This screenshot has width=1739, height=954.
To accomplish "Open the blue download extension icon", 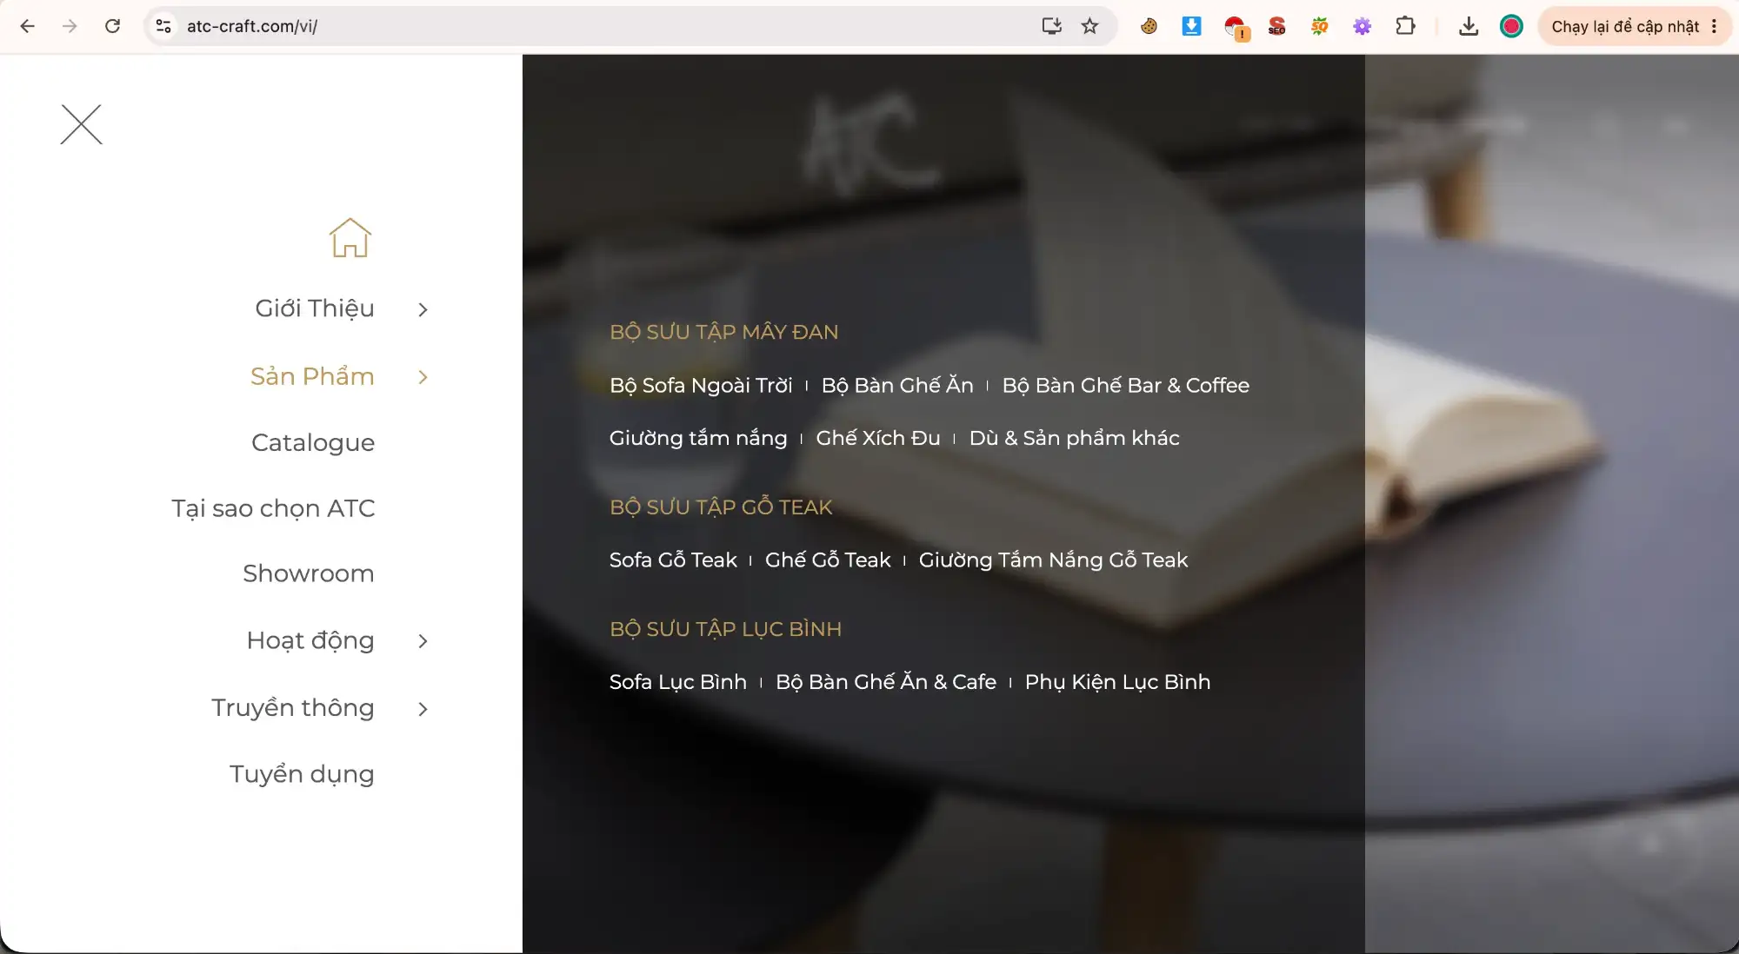I will [1192, 26].
